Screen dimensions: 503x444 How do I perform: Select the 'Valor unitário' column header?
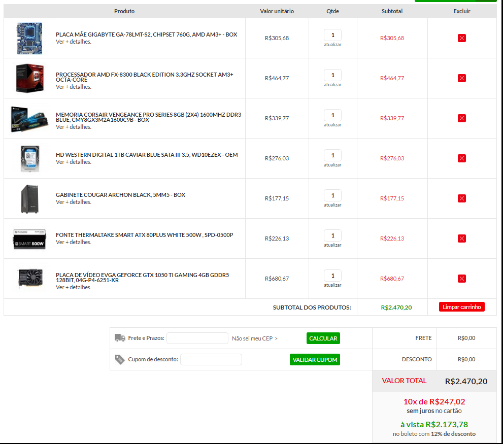tap(277, 11)
